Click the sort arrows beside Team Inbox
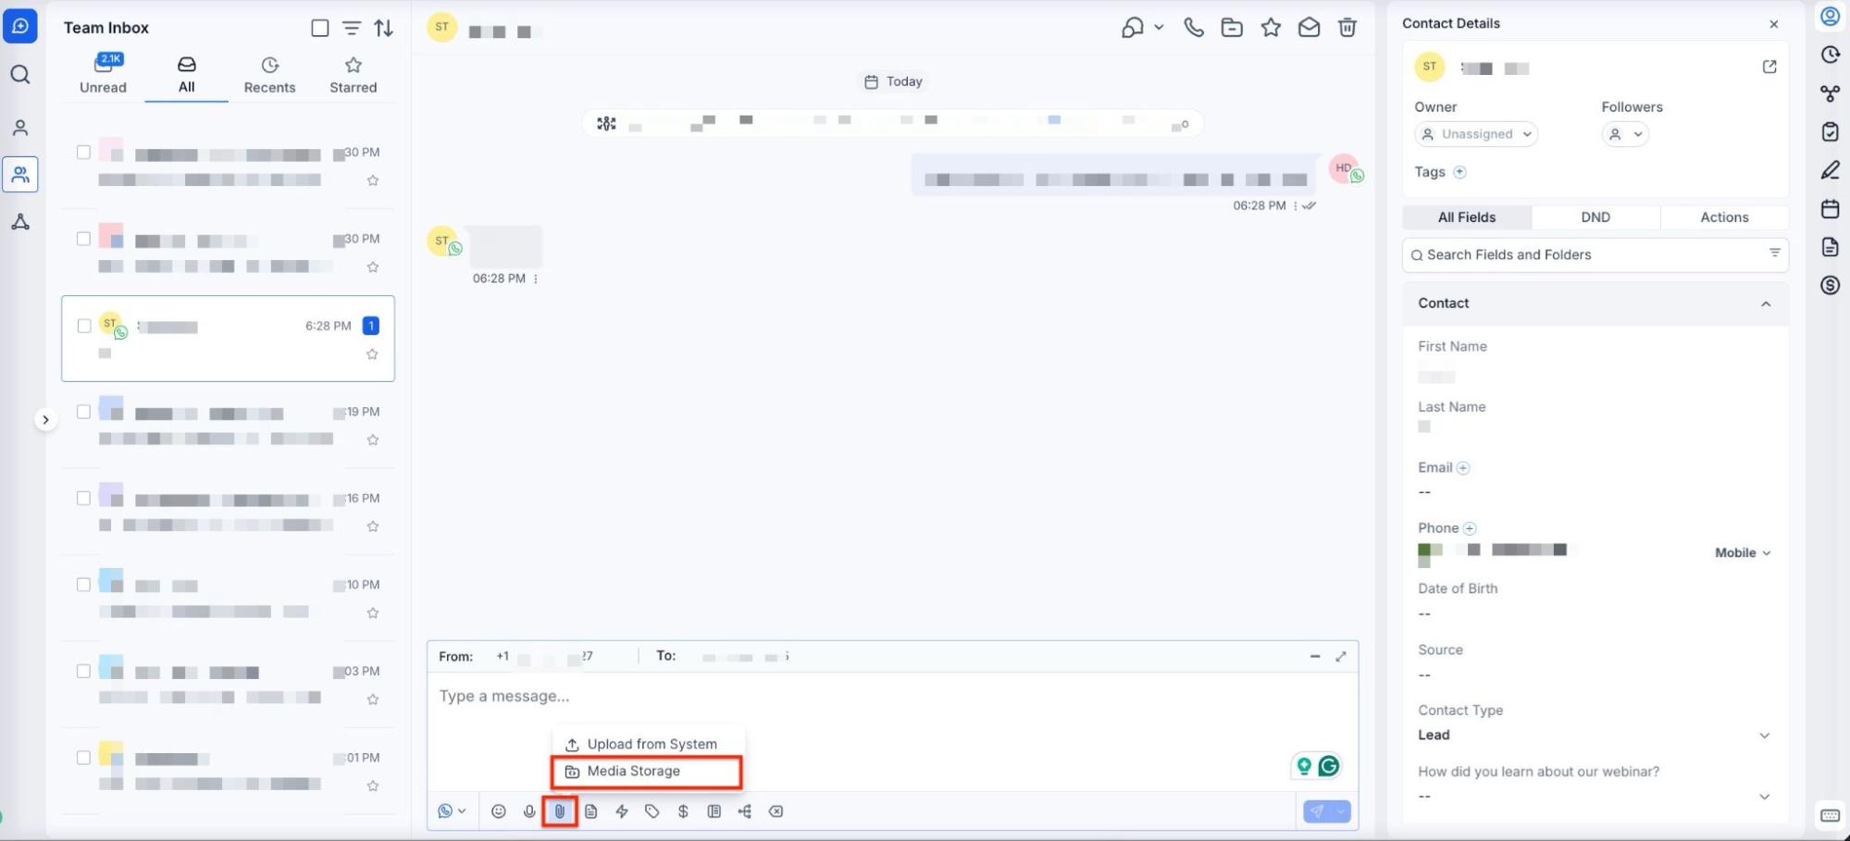 [x=384, y=28]
